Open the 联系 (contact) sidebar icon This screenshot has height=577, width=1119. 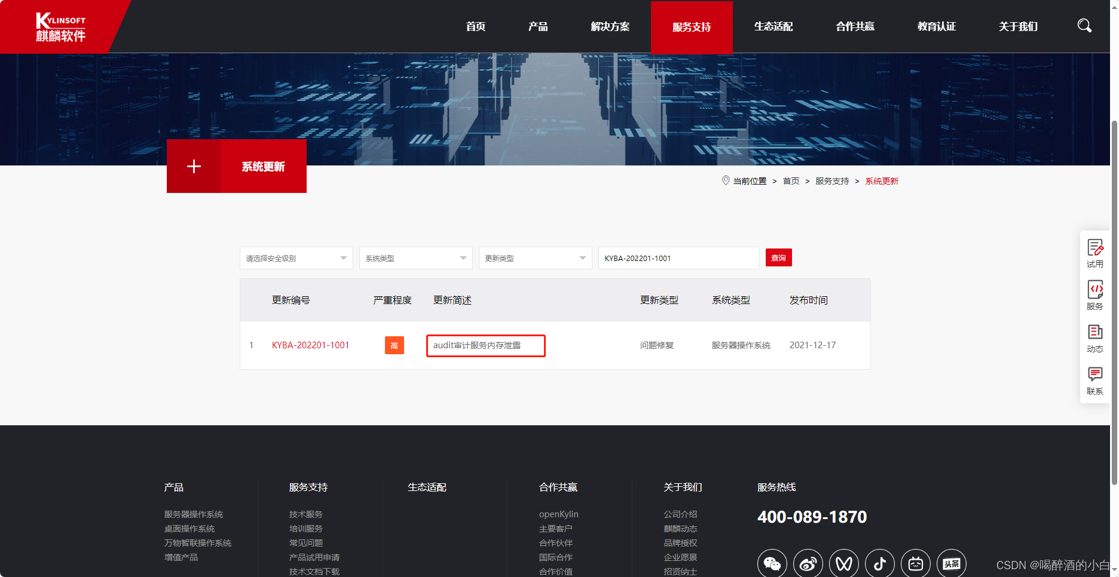click(x=1094, y=380)
